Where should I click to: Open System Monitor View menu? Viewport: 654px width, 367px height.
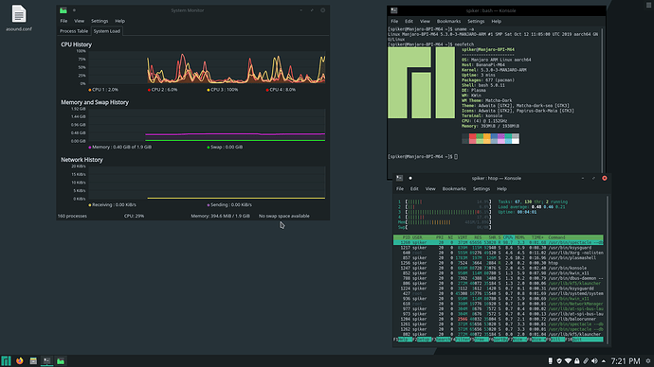click(79, 21)
